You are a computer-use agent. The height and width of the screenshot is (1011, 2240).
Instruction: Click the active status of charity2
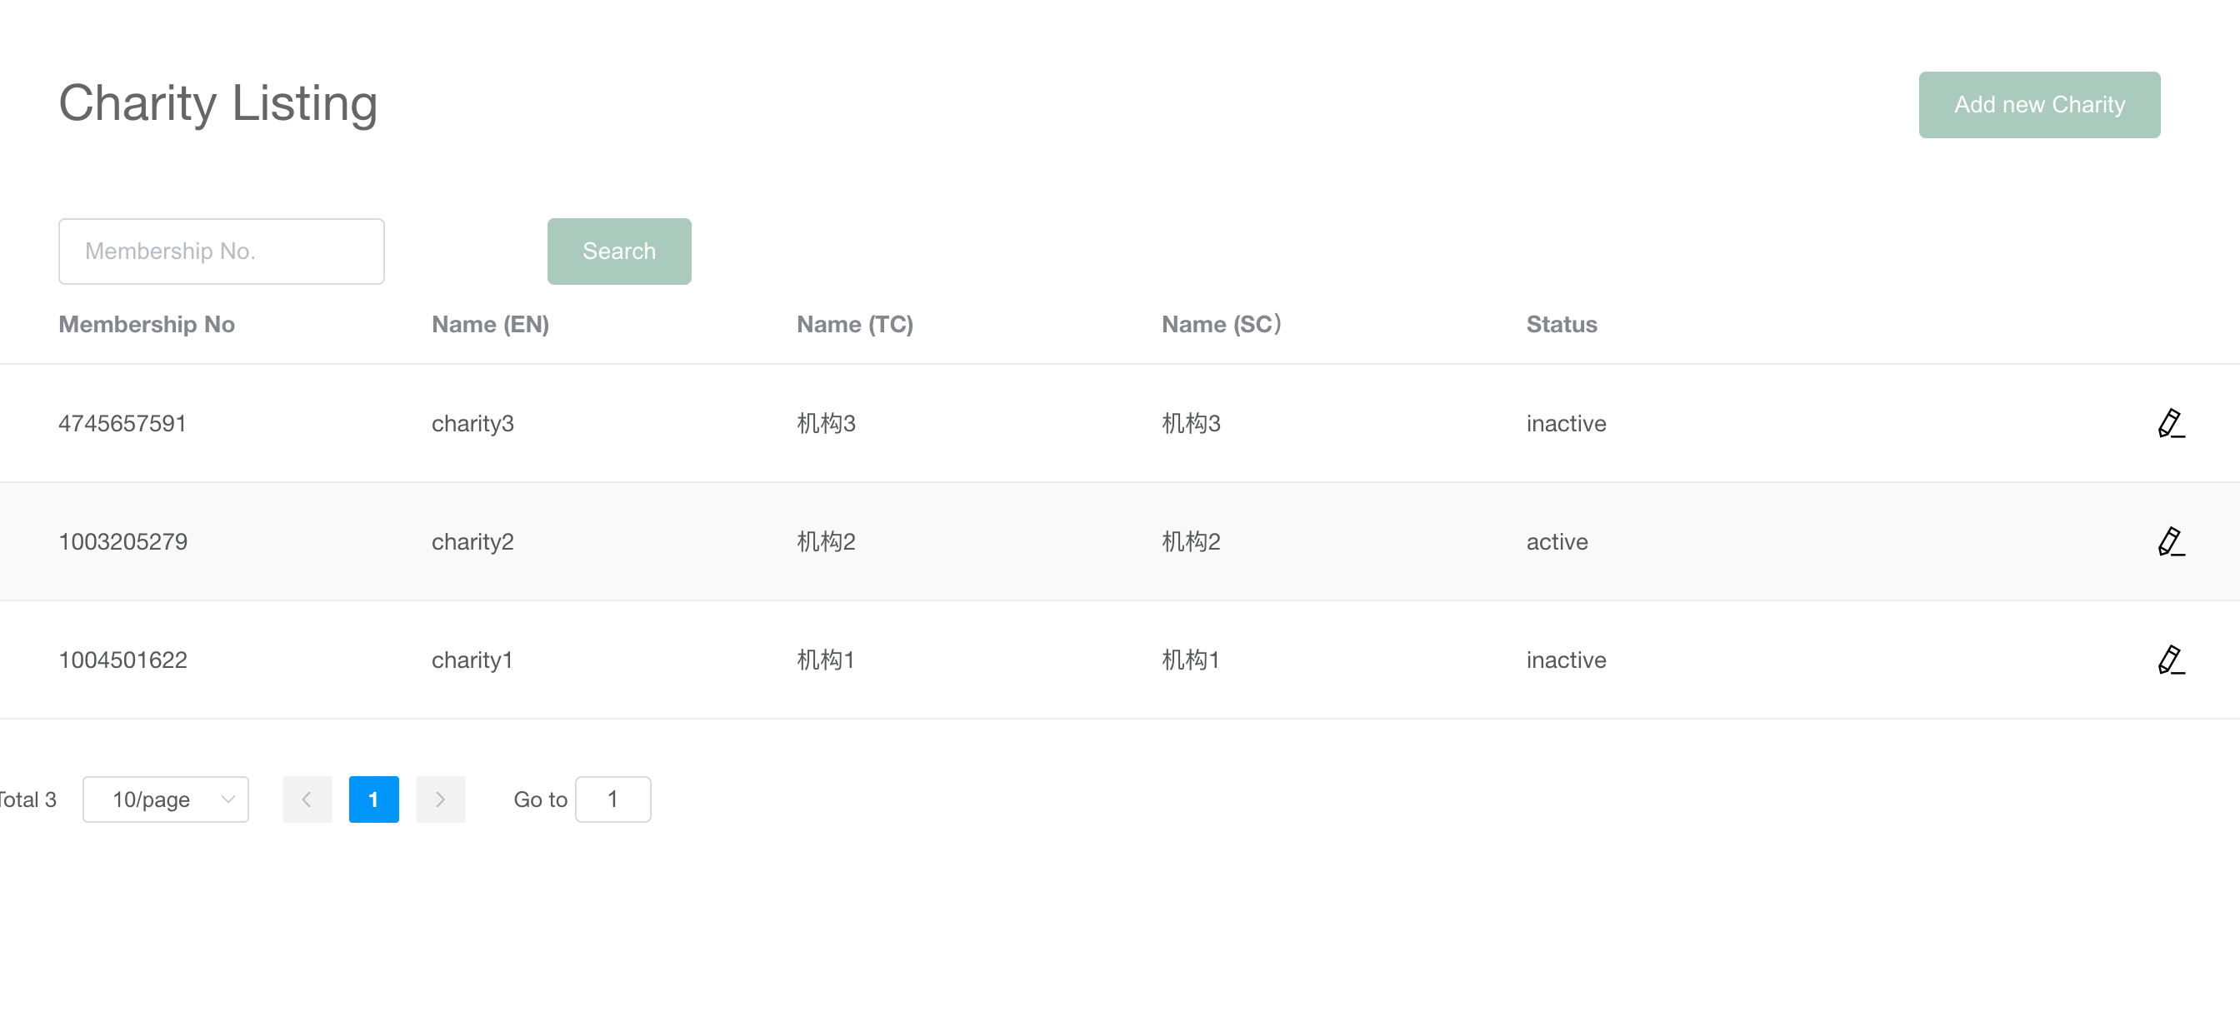(x=1557, y=541)
